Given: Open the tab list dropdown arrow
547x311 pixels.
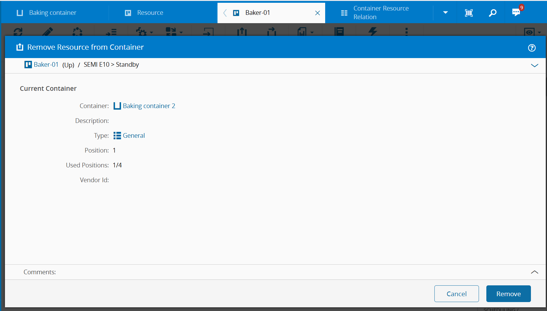Looking at the screenshot, I should (x=445, y=13).
